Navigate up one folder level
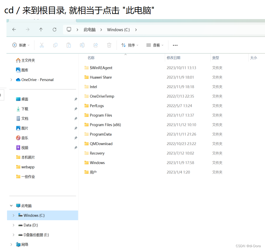This screenshot has height=250, width=265. pyautogui.click(x=41, y=29)
